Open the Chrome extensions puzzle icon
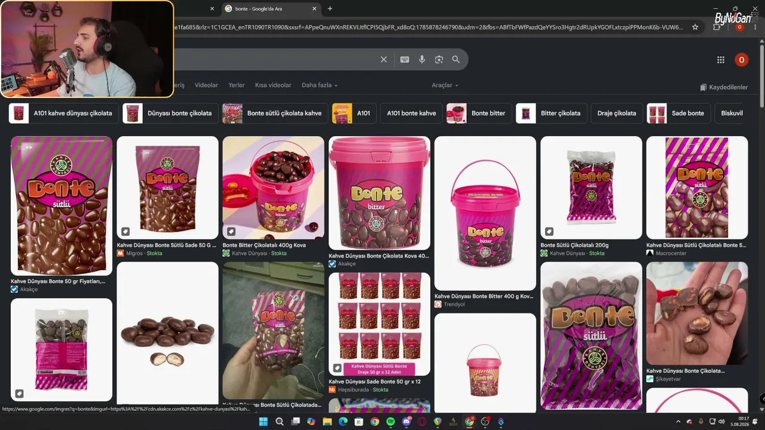 coord(717,27)
